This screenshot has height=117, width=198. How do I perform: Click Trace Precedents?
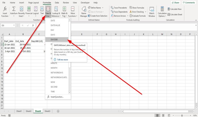click(x=119, y=8)
